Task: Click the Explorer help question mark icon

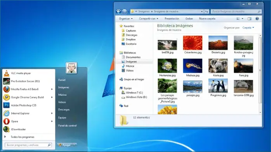Action: click(257, 19)
